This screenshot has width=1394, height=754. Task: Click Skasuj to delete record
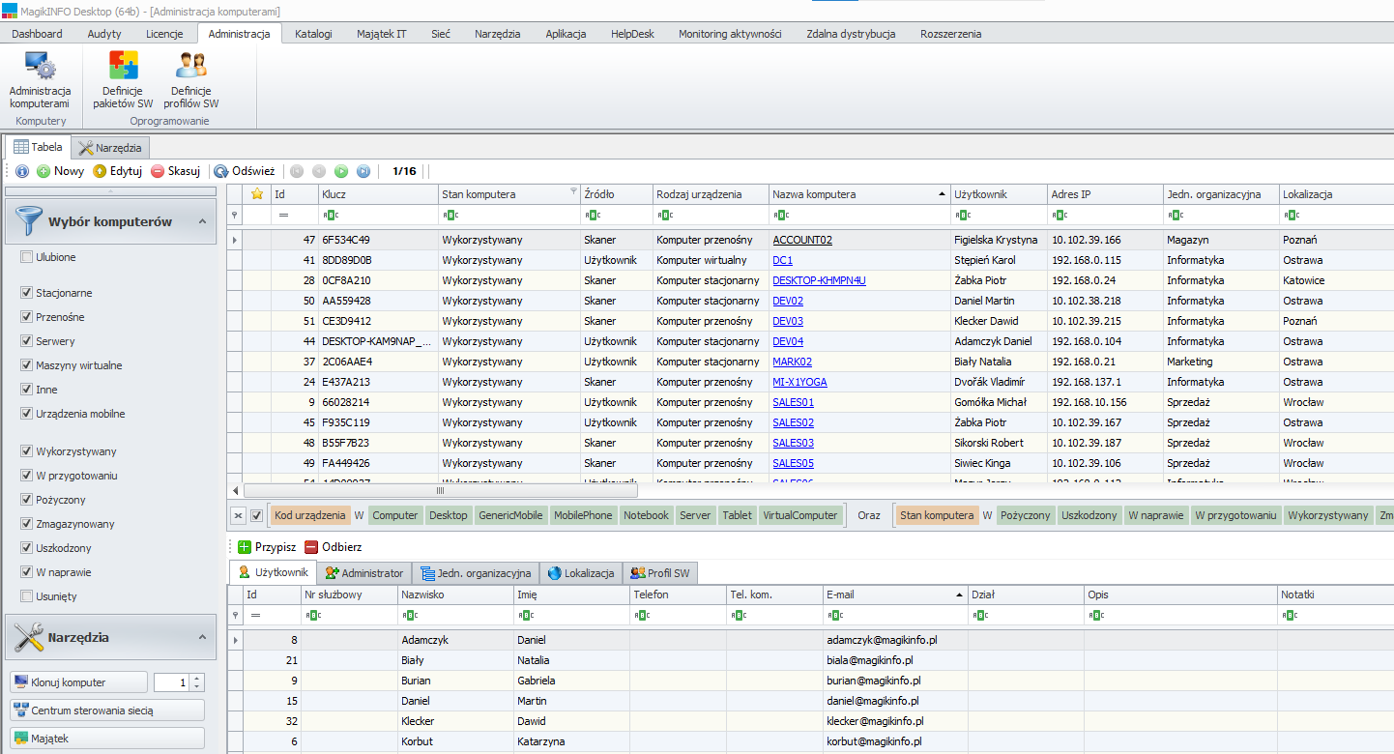[x=175, y=171]
